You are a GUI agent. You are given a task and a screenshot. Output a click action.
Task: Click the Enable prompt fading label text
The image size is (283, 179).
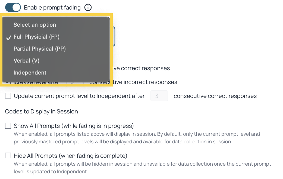tap(52, 8)
